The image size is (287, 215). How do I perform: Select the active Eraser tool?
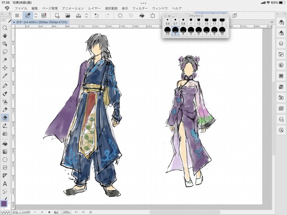tap(5, 118)
